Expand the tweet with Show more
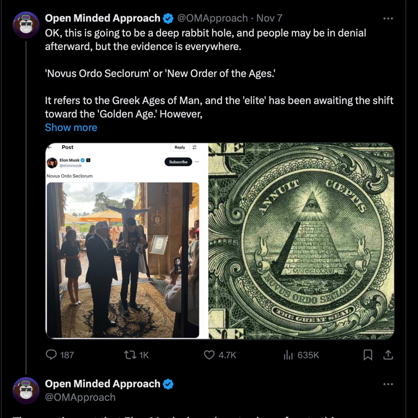This screenshot has height=418, width=418. (x=71, y=127)
